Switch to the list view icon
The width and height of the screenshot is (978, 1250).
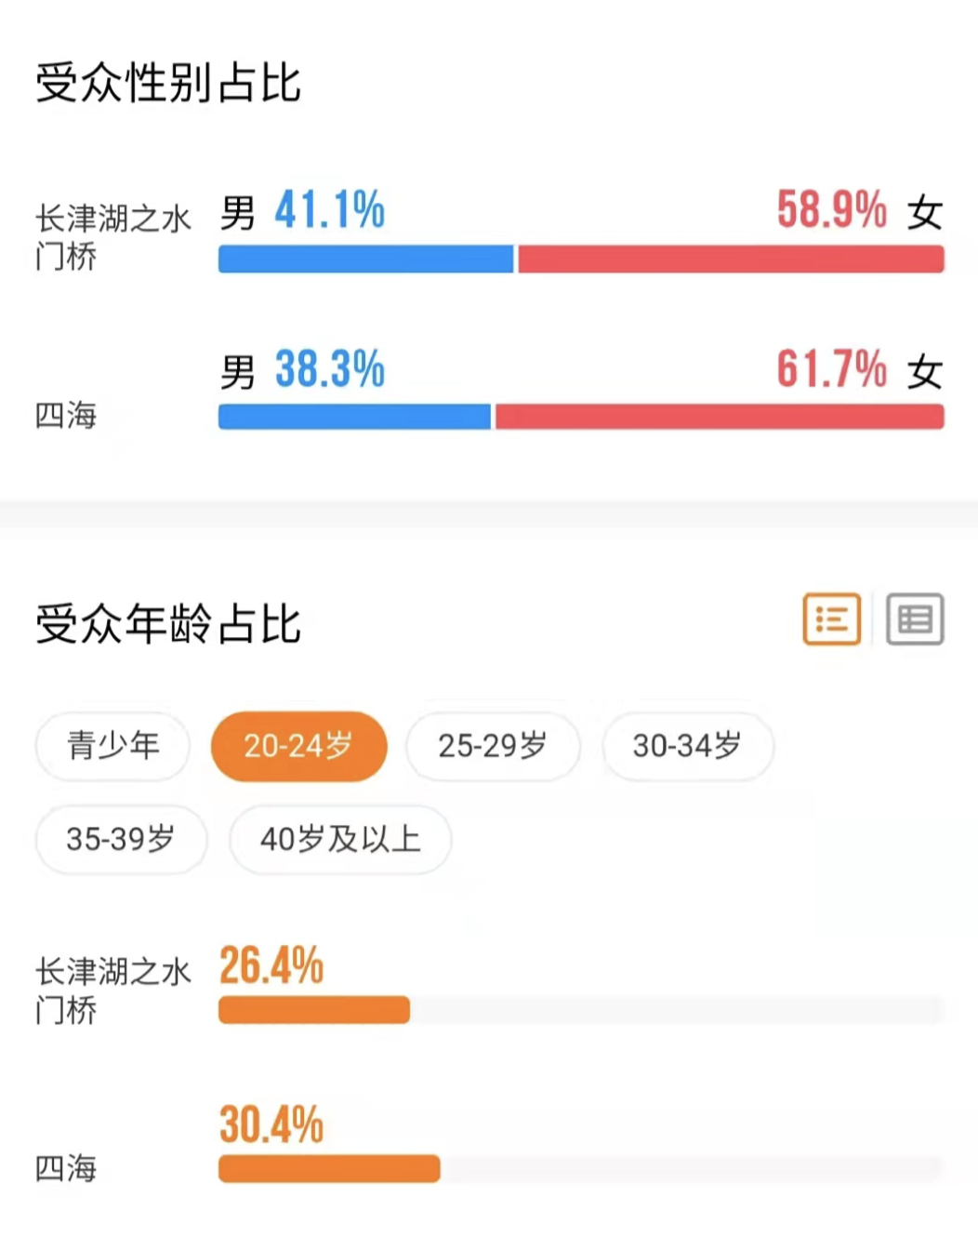tap(831, 619)
